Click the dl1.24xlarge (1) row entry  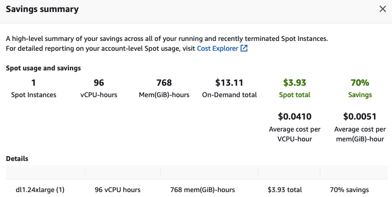pos(40,190)
